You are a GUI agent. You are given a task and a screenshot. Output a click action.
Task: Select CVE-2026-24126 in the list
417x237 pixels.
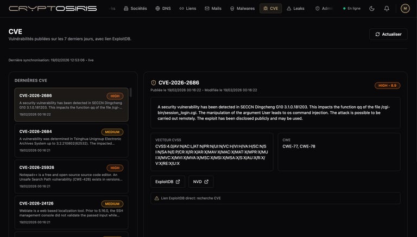(x=71, y=212)
